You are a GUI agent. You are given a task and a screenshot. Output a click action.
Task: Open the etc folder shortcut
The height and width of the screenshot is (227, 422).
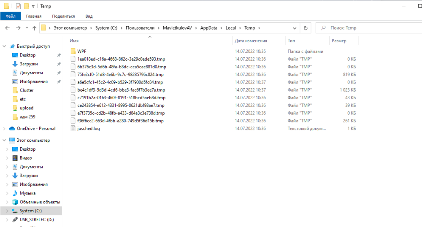23,99
